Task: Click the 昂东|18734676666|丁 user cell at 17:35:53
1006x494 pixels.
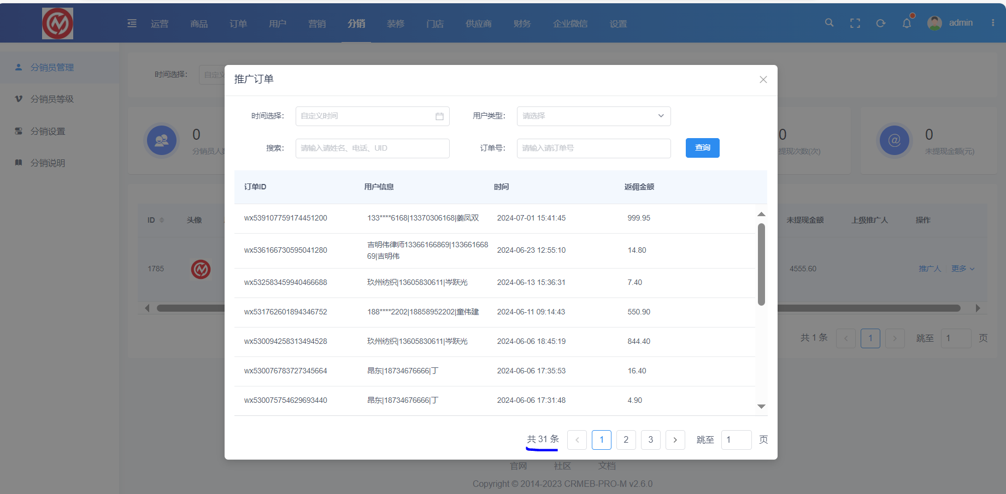Action: point(403,371)
